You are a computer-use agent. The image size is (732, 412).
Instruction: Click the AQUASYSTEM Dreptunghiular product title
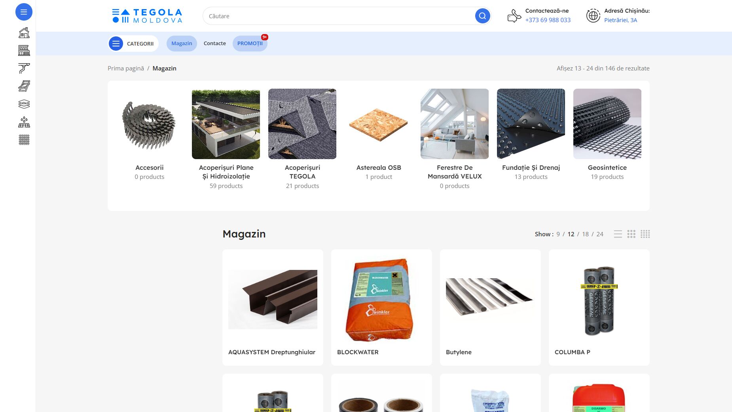[x=272, y=352]
